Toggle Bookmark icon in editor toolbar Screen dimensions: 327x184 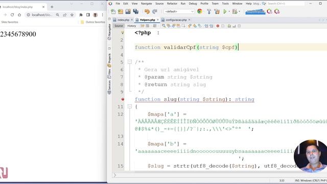point(200,26)
